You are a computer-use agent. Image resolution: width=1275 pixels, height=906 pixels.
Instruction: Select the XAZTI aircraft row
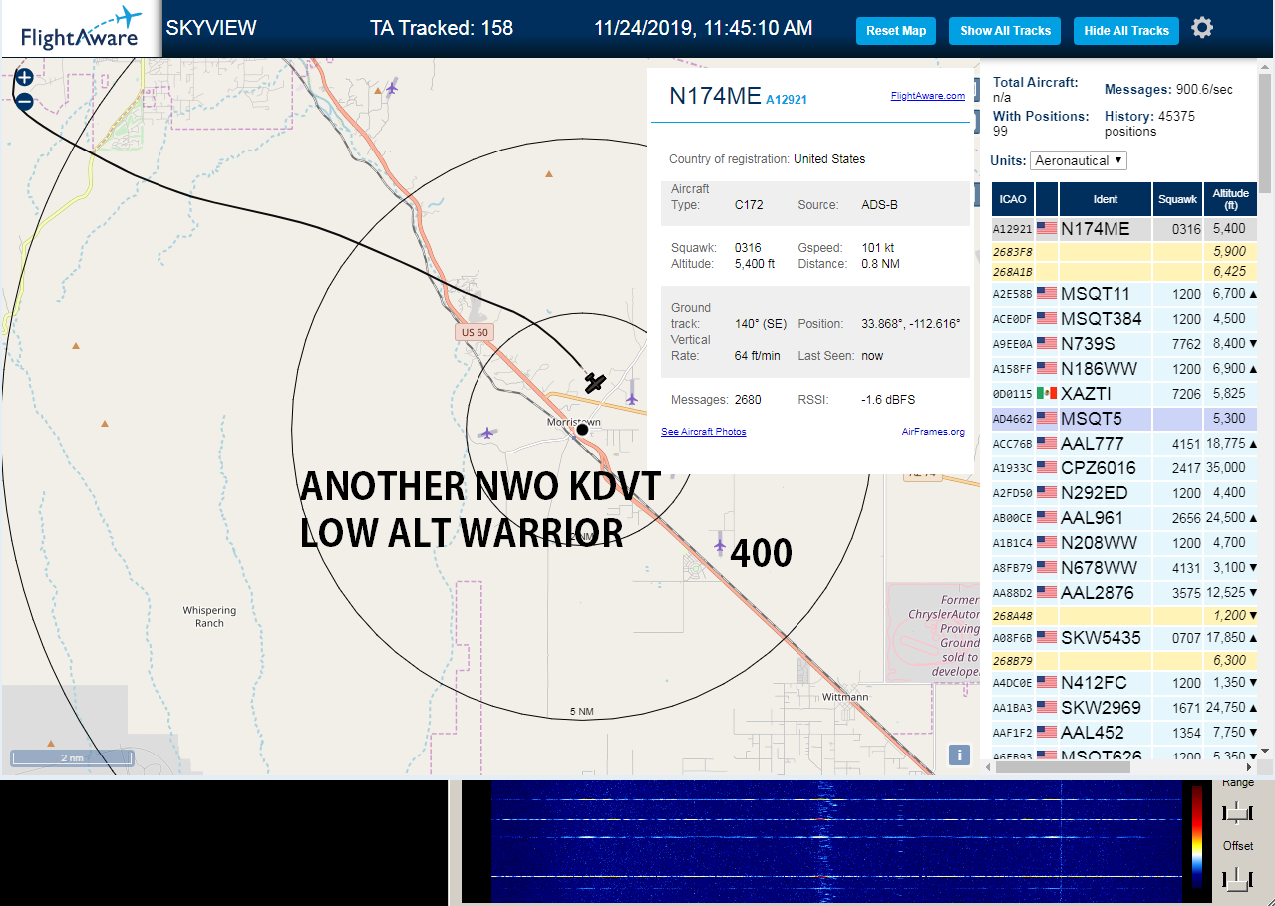coord(1124,394)
